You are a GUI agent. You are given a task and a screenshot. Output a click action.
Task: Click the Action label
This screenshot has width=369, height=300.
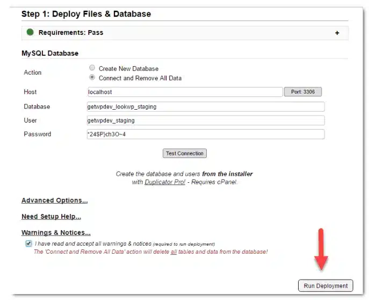pyautogui.click(x=32, y=73)
